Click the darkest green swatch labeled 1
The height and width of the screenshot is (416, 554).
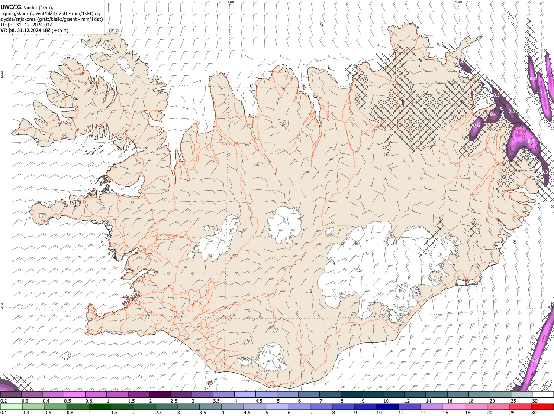point(100,406)
